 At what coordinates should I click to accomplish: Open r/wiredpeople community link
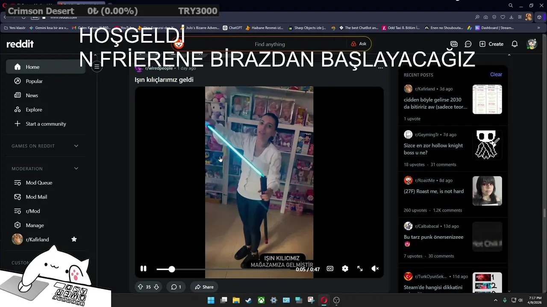click(159, 68)
